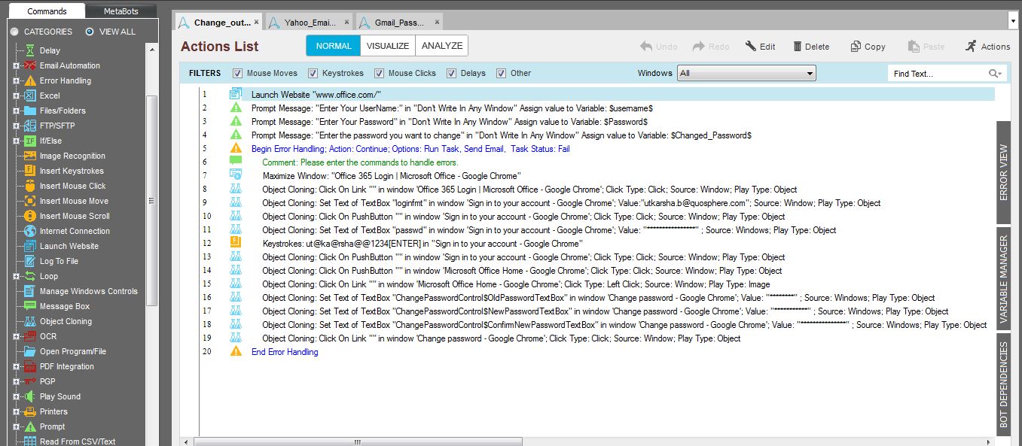Click the Copy icon in toolbar
Image resolution: width=1022 pixels, height=446 pixels.
(856, 47)
